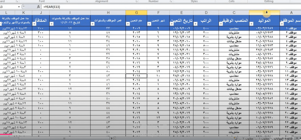Image resolution: width=301 pixels, height=140 pixels.
Task: Select the hire year cell for موظف ٧
Action: point(136,54)
